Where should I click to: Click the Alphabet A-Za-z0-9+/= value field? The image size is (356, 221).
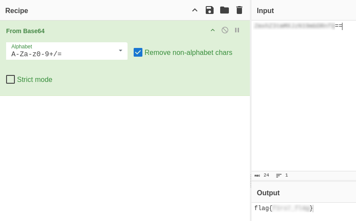[x=61, y=54]
